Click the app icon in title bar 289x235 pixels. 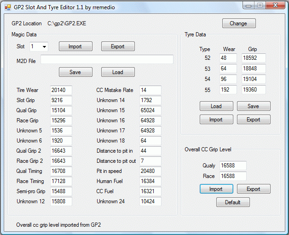tap(7, 7)
